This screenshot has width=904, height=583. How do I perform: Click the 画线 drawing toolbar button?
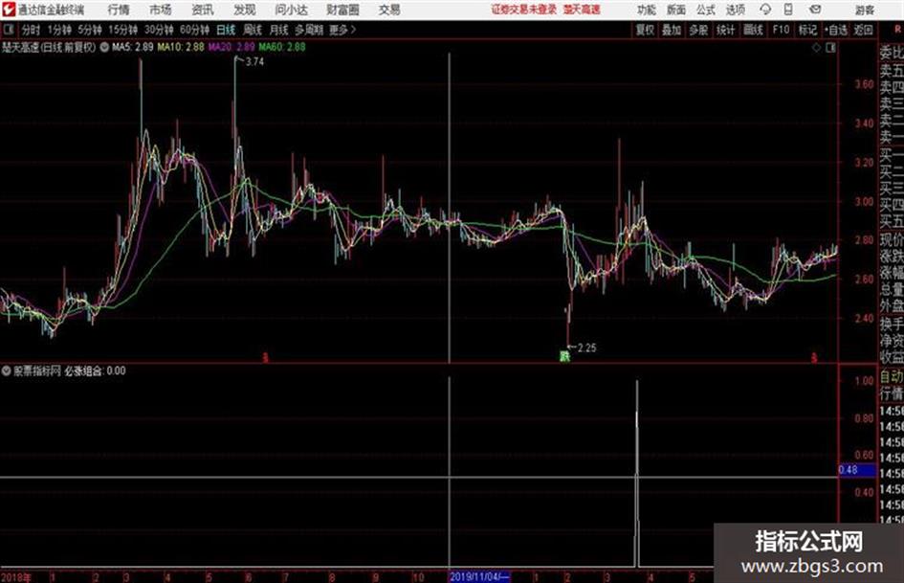pyautogui.click(x=753, y=30)
